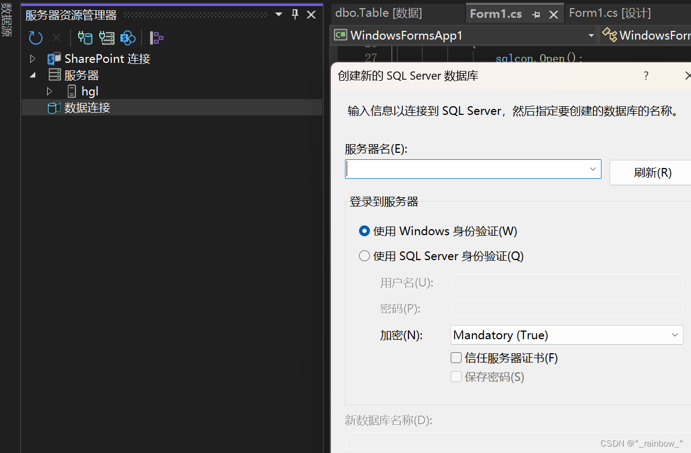
Task: Check the 信任服务器证书 checkbox
Action: [x=456, y=358]
